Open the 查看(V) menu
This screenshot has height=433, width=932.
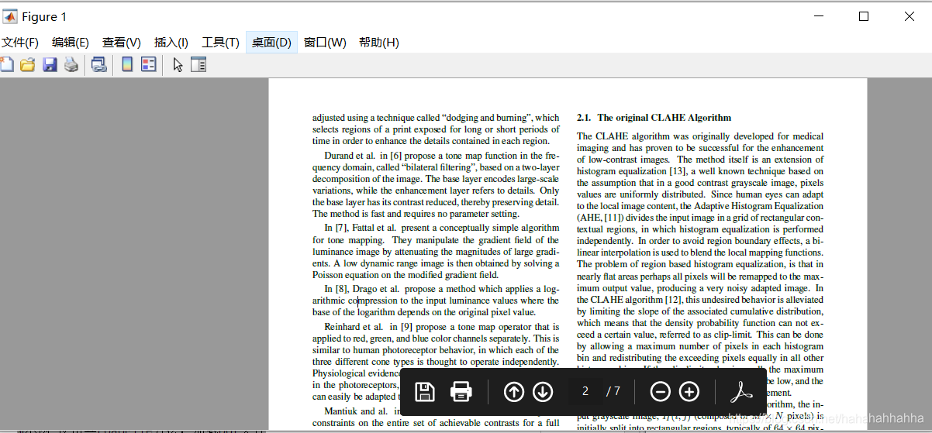(x=122, y=43)
